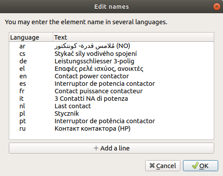Select text 'Leistungsschliesser 3-polig'

pyautogui.click(x=94, y=61)
